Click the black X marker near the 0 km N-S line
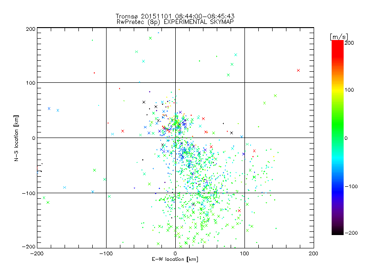The width and height of the screenshot is (369, 276). [232, 133]
